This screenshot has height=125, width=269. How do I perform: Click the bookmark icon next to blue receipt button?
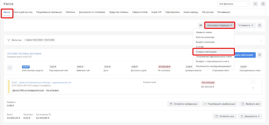click(x=260, y=55)
